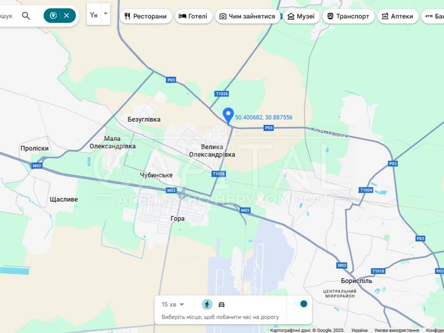Viewport: 444px width, 333px height.
Task: Click the search magnifier icon
Action: coord(26,16)
